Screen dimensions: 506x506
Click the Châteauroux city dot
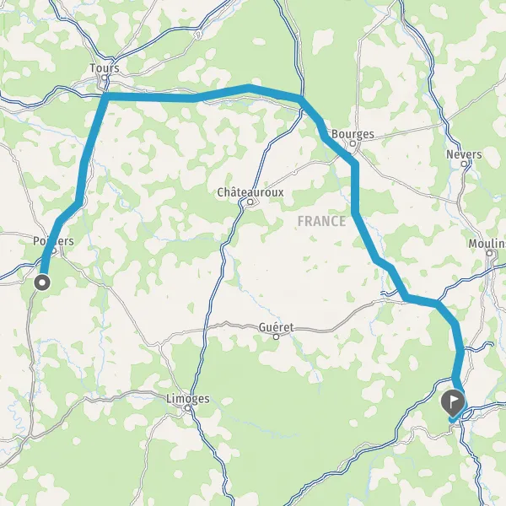tap(250, 202)
